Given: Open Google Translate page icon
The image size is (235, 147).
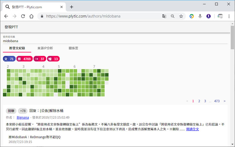Looking at the screenshot, I should point(164,16).
